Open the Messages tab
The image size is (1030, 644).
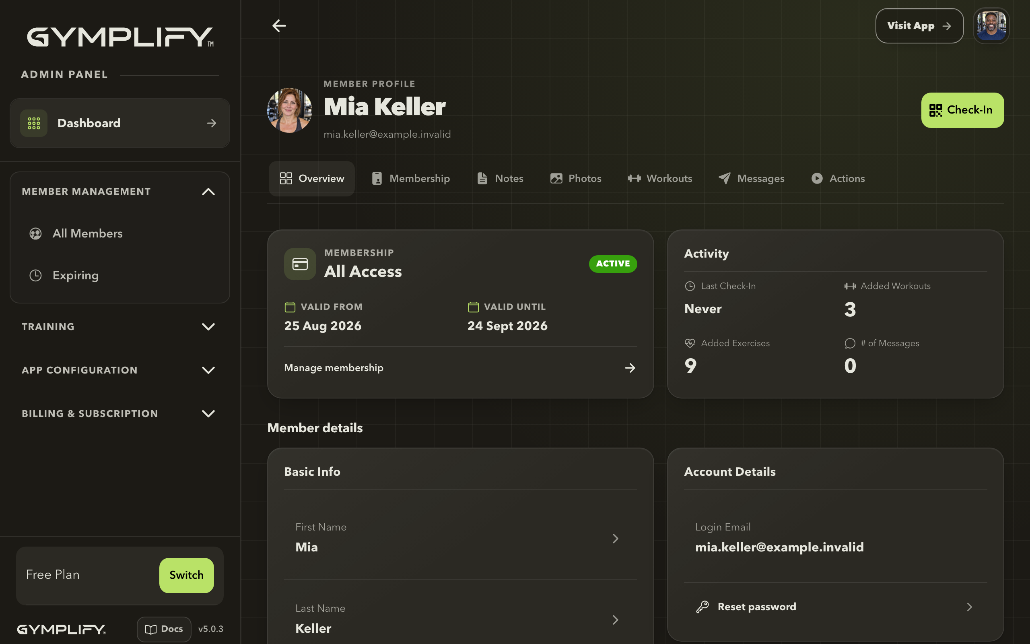click(x=751, y=178)
